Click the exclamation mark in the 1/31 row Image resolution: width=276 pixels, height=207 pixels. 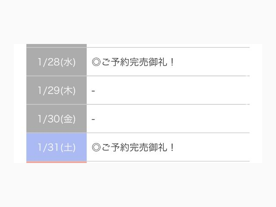click(x=172, y=147)
